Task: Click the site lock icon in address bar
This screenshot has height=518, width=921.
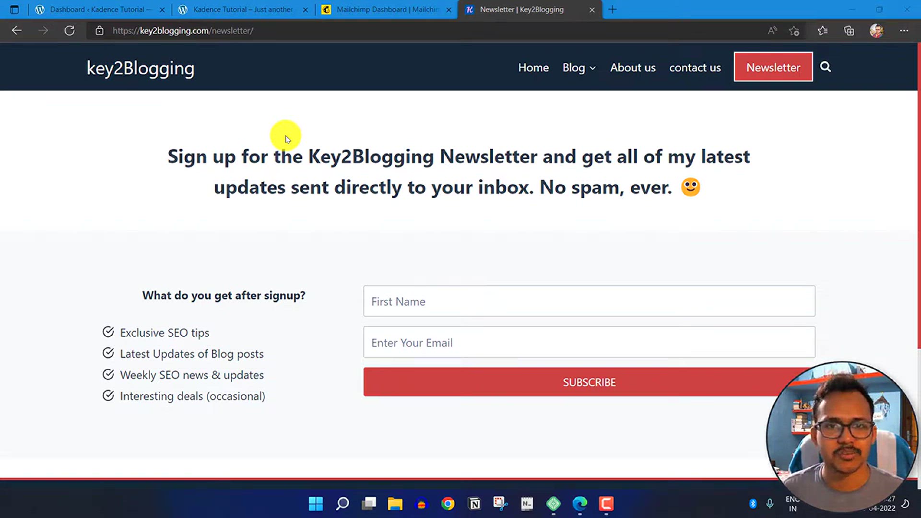Action: coord(99,31)
